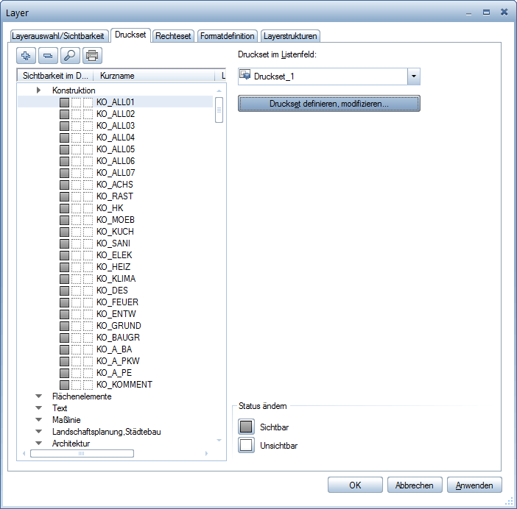Select the KO_A_PKW layer row

(116, 361)
